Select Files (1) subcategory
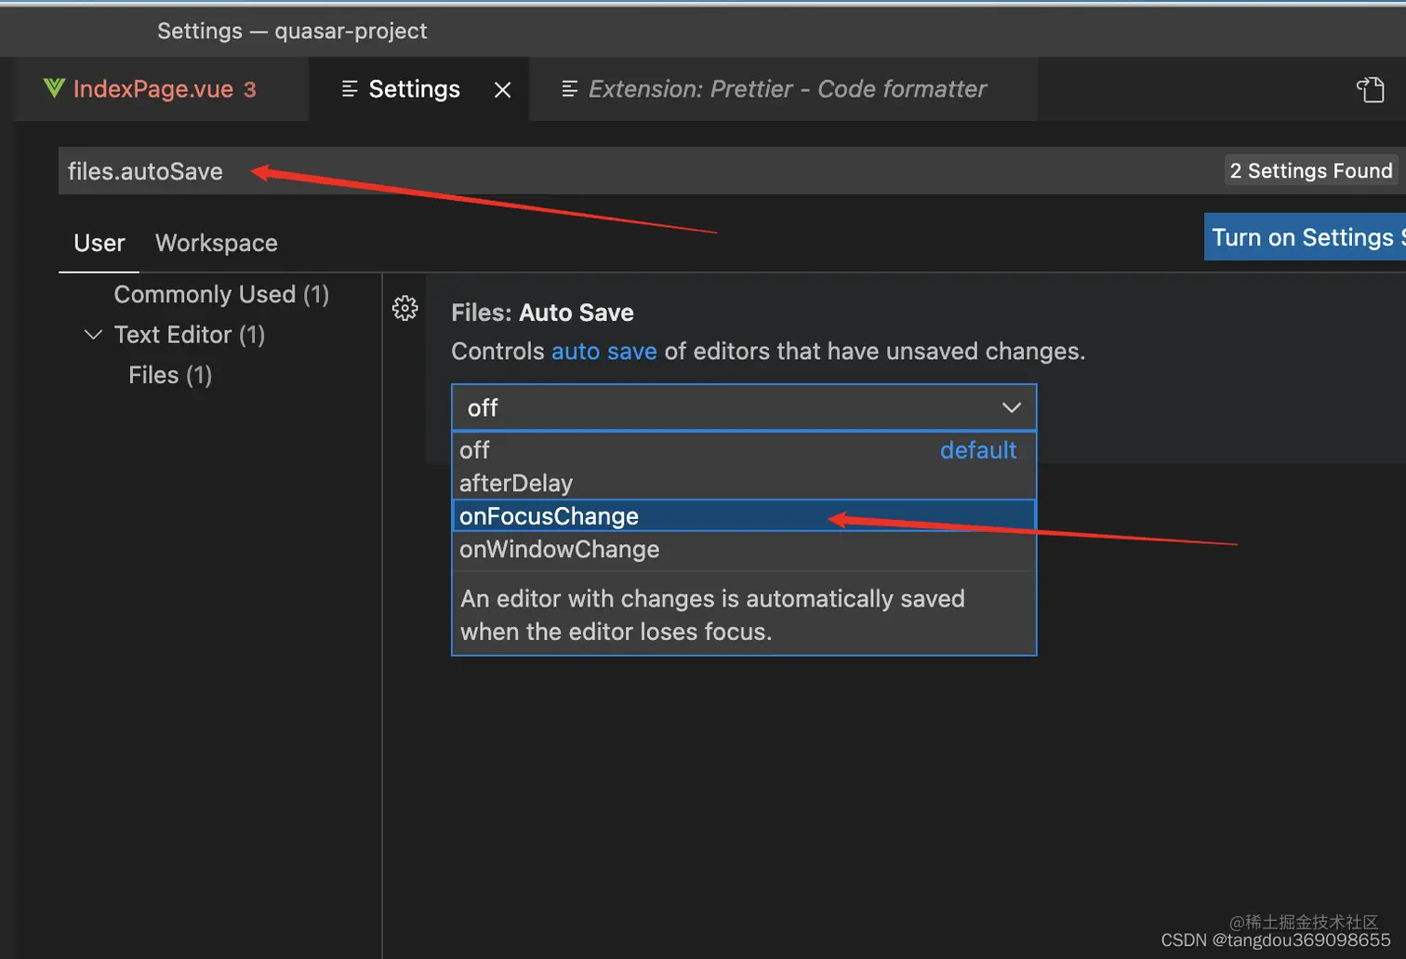Viewport: 1406px width, 959px height. (170, 376)
